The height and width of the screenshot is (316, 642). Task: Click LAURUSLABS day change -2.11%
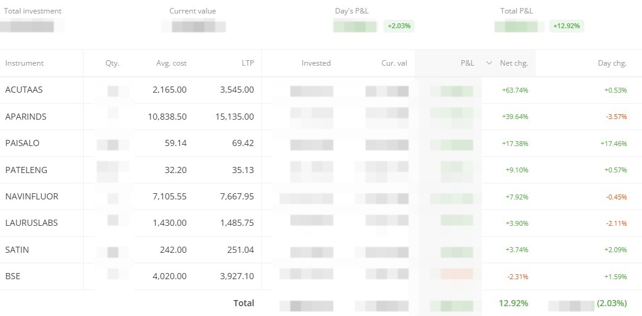point(616,223)
